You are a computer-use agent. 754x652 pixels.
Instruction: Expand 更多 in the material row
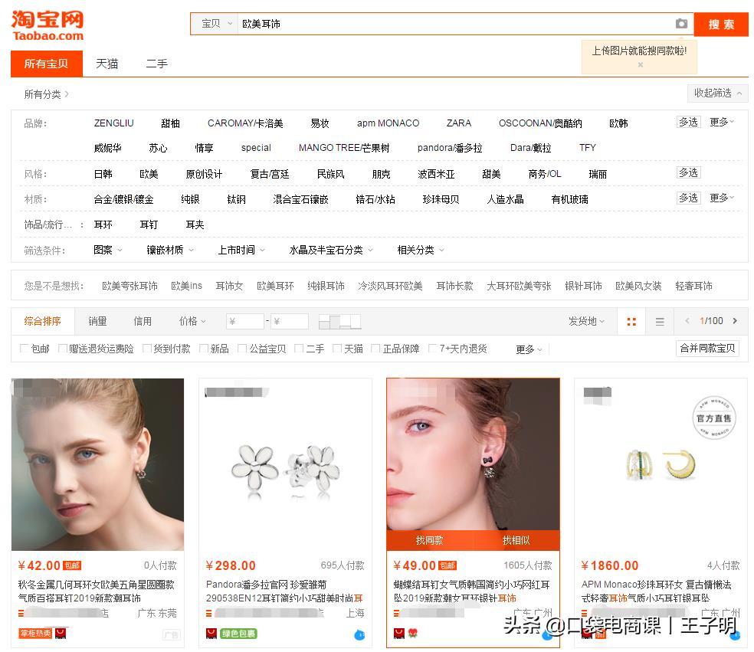[722, 198]
